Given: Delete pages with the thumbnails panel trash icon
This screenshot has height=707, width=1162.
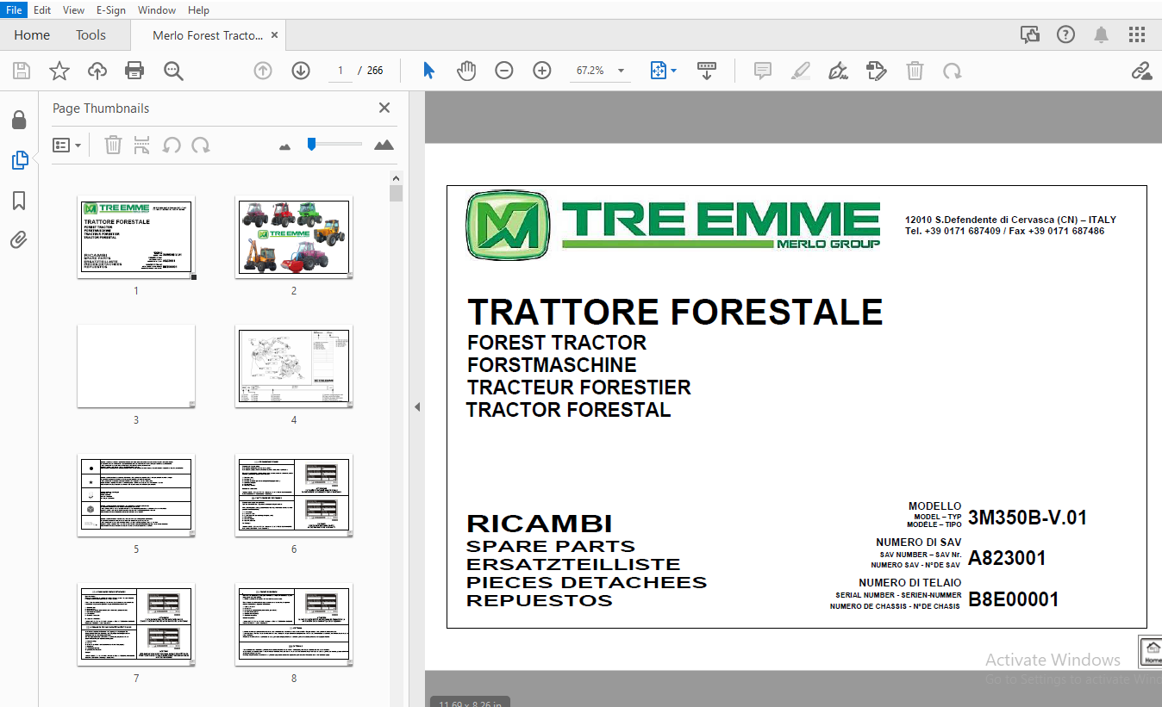Looking at the screenshot, I should 113,145.
